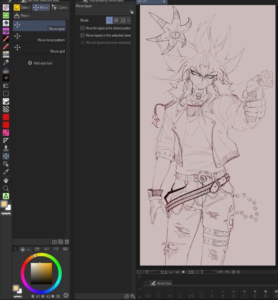This screenshot has width=278, height=300.
Task: Choose brush size preset 2.5
Action: tap(191, 293)
